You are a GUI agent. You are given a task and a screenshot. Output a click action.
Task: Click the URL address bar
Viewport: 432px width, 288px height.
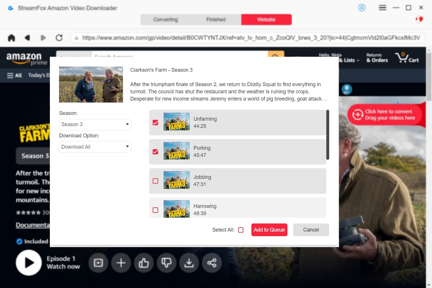pos(248,38)
